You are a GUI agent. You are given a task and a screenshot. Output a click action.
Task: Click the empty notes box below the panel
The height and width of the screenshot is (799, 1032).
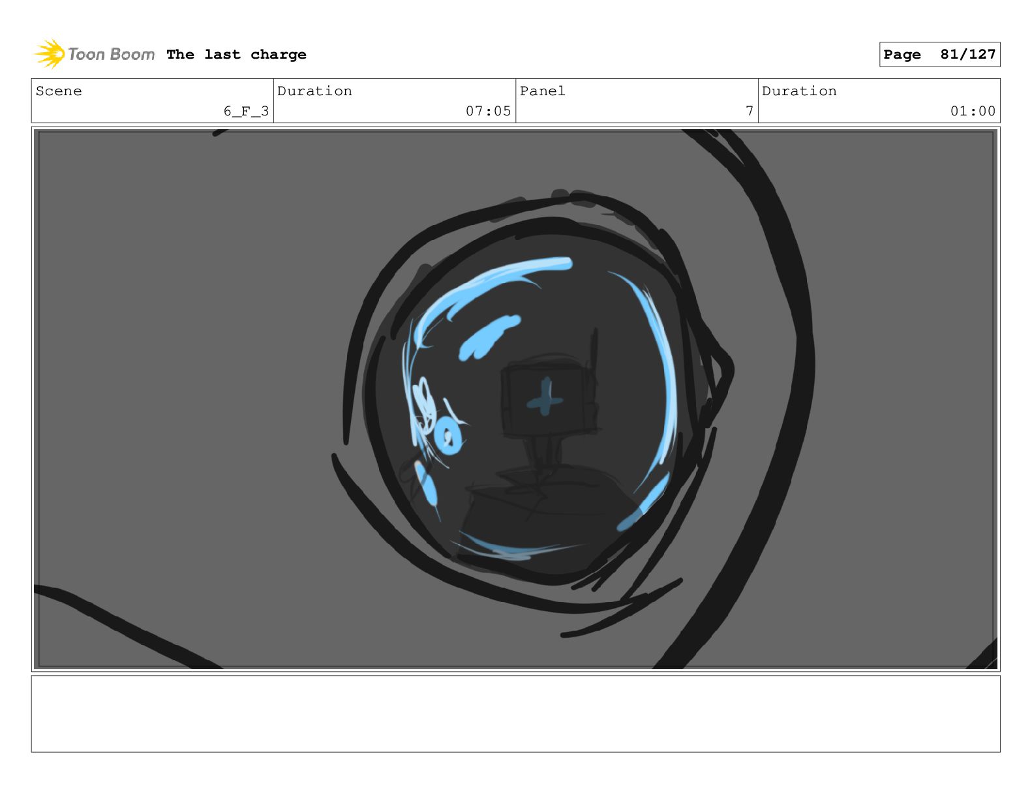(x=515, y=714)
